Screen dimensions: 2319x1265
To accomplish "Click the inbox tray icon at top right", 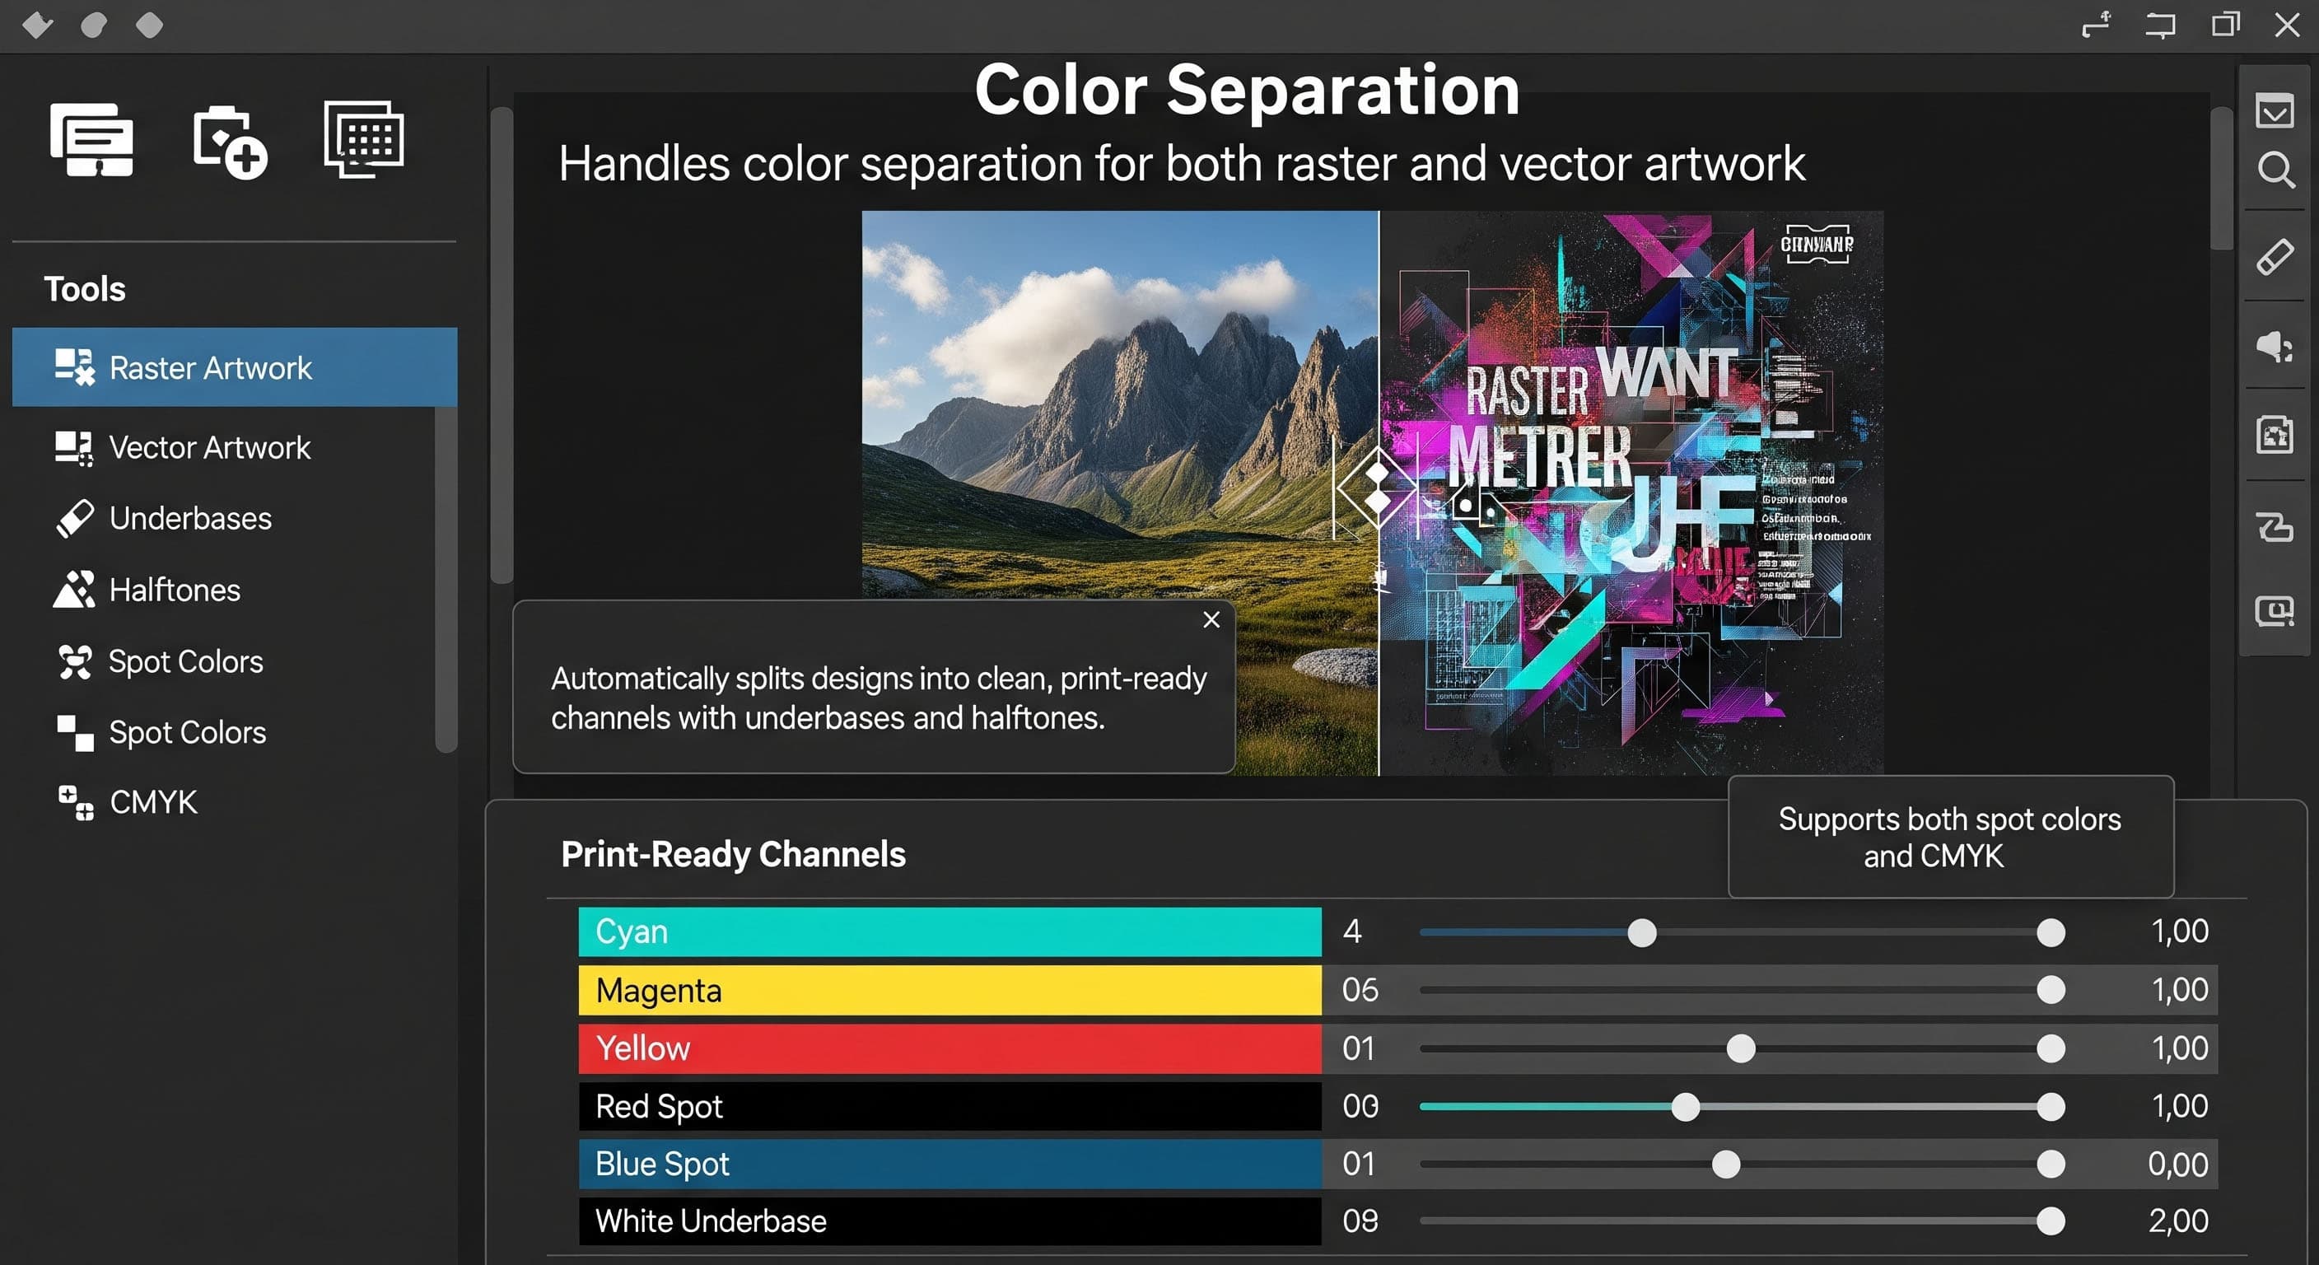I will pyautogui.click(x=2274, y=112).
